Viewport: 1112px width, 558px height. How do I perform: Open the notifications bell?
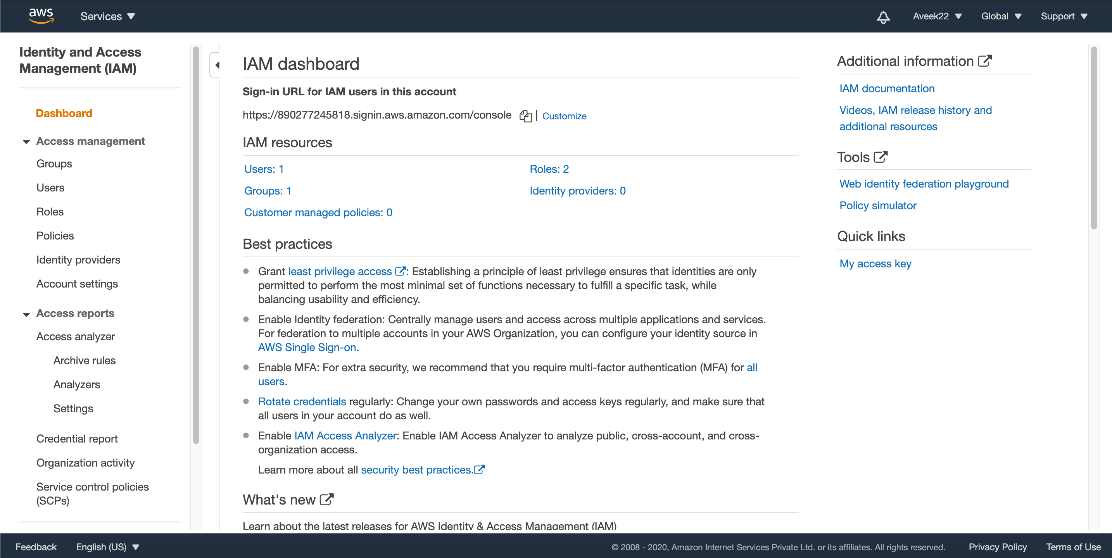pos(883,16)
